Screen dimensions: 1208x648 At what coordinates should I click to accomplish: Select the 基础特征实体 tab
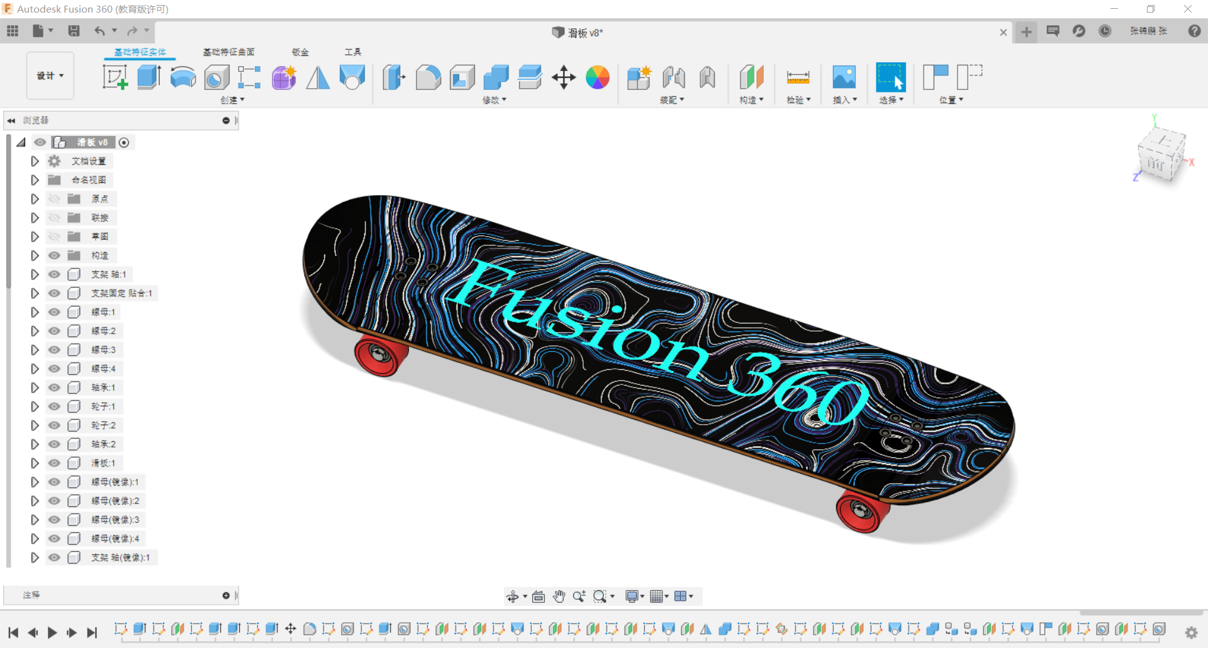(x=140, y=52)
